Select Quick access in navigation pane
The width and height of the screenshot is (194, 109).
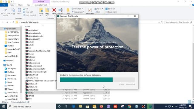point(11,29)
